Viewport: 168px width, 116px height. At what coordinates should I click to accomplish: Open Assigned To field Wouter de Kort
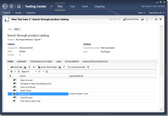[26, 48]
